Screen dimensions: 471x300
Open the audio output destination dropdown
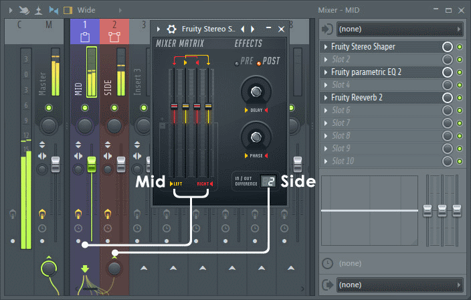pyautogui.click(x=400, y=285)
